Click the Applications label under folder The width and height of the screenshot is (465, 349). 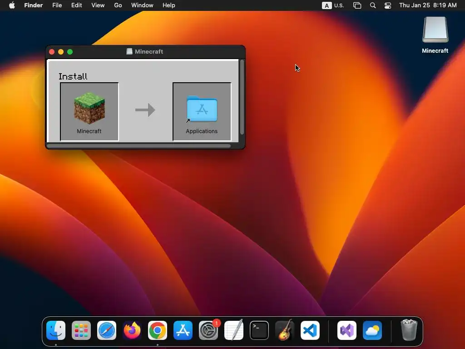202,131
